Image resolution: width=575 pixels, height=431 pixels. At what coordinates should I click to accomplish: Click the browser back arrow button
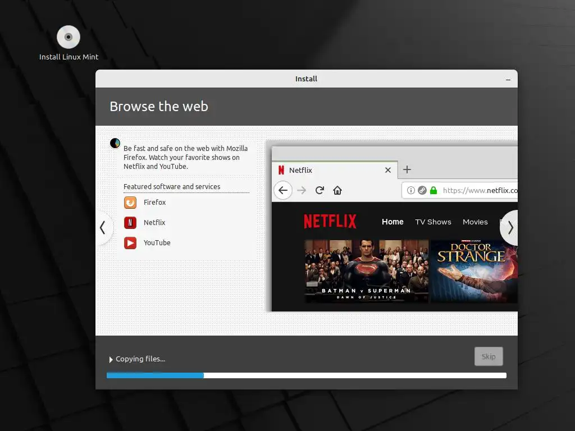click(283, 190)
